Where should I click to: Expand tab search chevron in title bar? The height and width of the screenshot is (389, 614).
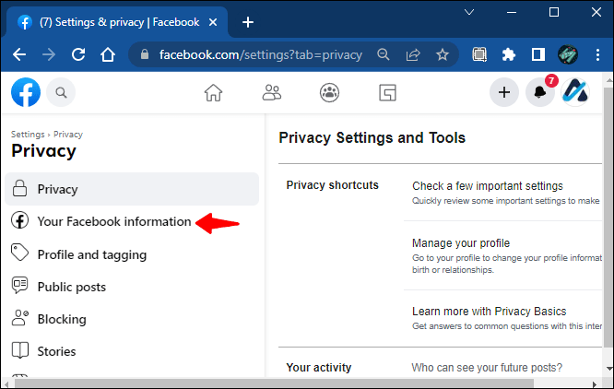pyautogui.click(x=469, y=13)
